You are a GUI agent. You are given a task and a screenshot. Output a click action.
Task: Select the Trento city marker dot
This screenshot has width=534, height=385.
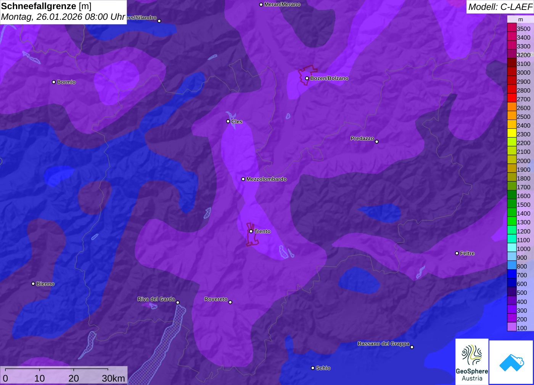click(251, 231)
